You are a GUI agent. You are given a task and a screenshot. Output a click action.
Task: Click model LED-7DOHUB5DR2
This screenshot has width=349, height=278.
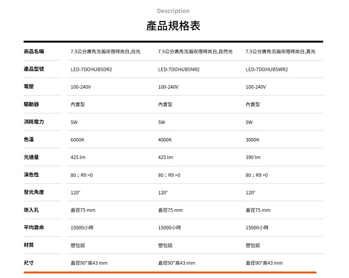point(91,69)
